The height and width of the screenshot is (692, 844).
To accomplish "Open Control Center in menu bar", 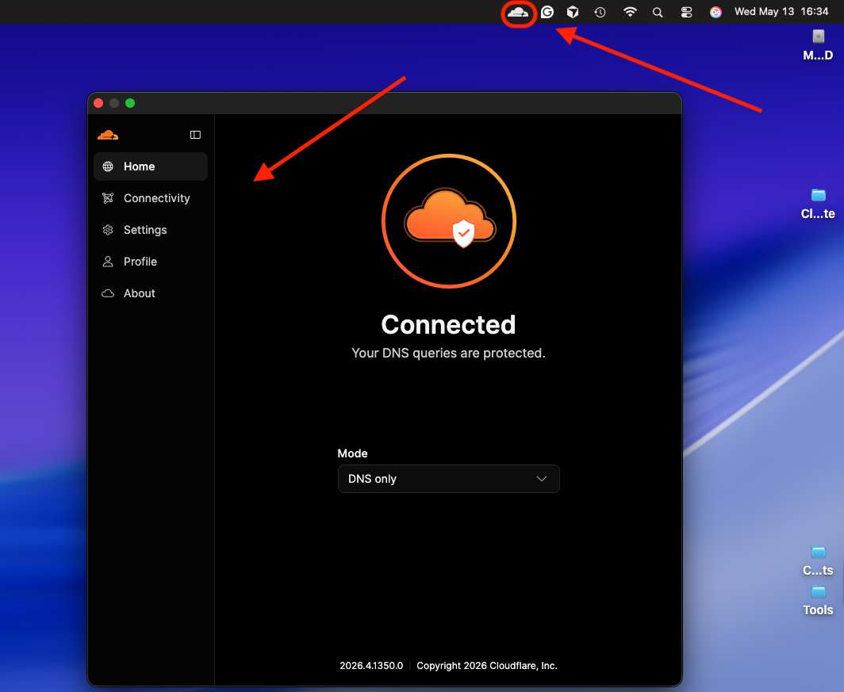I will coord(686,12).
